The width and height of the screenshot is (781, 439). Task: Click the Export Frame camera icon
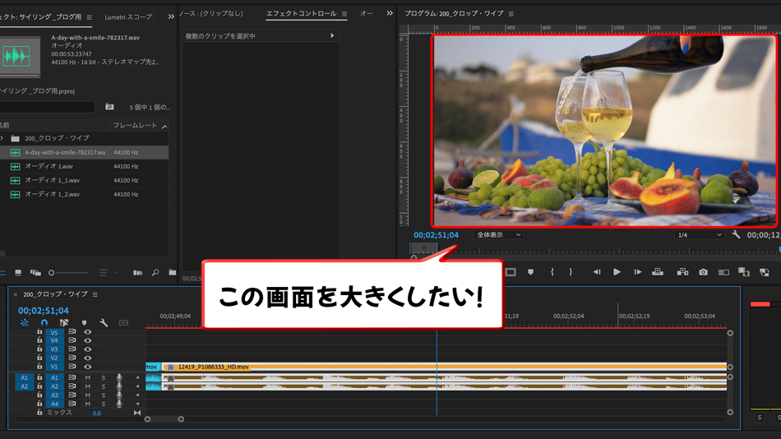click(703, 272)
